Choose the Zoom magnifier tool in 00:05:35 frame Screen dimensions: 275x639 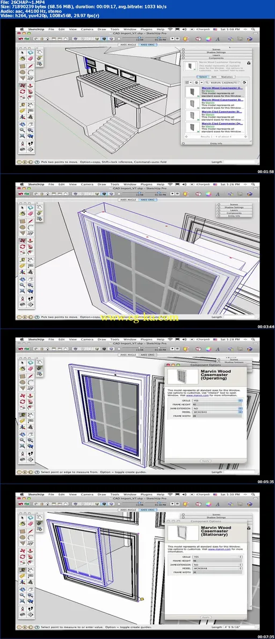pos(23,440)
